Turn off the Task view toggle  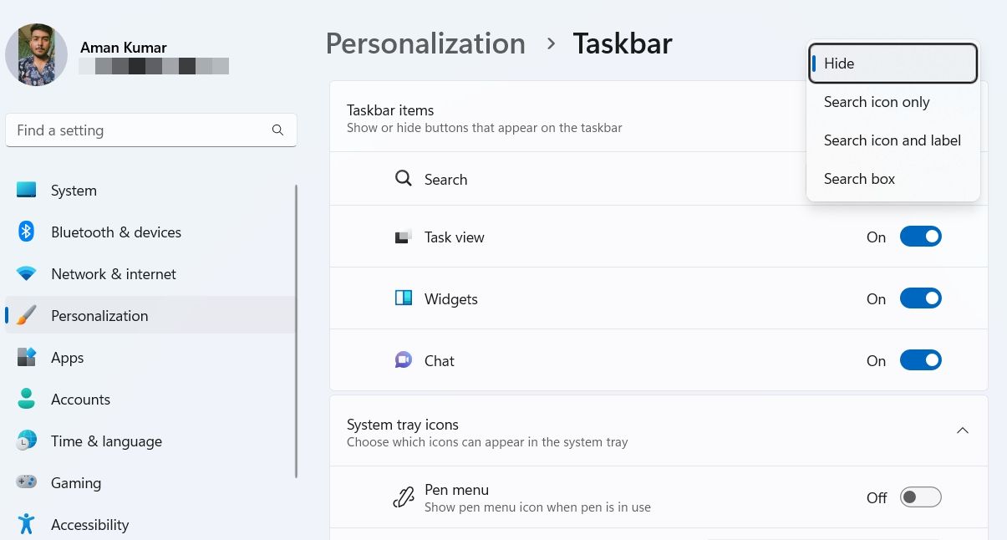[x=920, y=236]
